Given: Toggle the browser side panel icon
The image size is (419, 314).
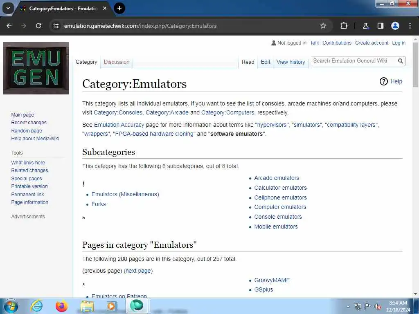Looking at the screenshot, I should [x=380, y=26].
